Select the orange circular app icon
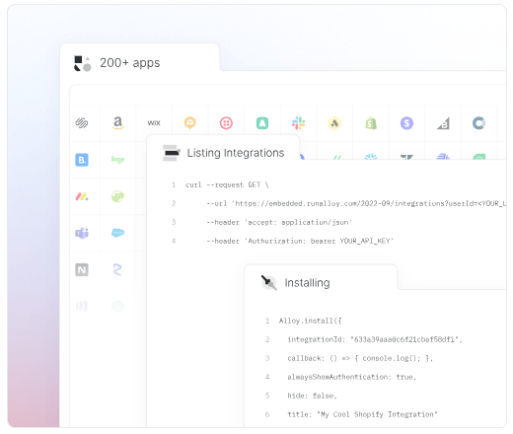 click(x=190, y=123)
